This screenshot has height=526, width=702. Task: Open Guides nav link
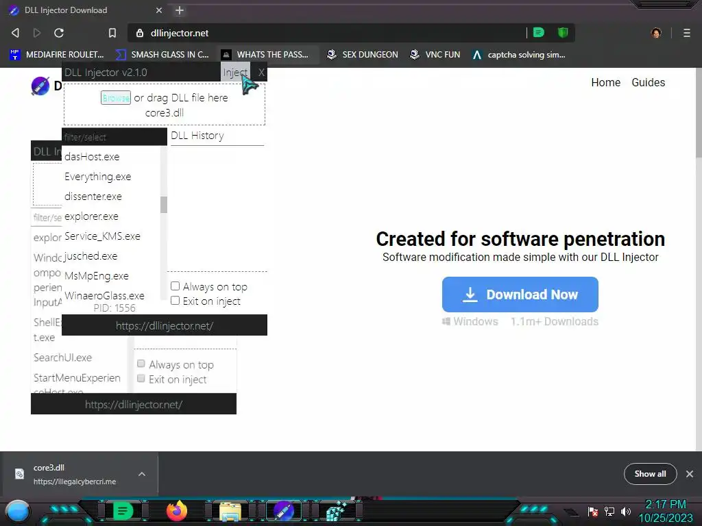(649, 82)
